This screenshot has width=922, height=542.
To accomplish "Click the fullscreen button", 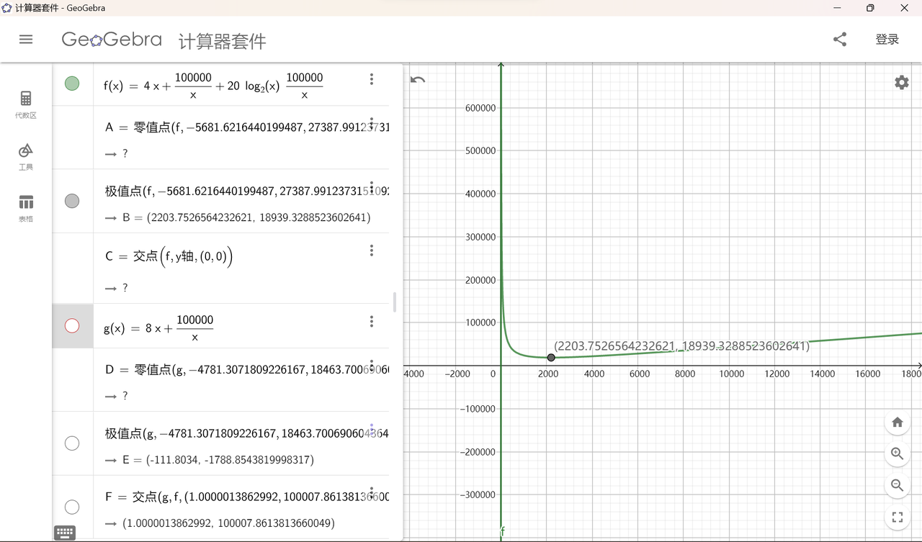I will (x=898, y=517).
